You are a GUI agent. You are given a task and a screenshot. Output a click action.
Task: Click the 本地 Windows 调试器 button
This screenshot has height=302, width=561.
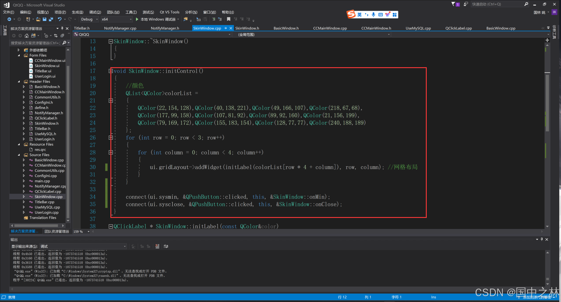pos(157,19)
